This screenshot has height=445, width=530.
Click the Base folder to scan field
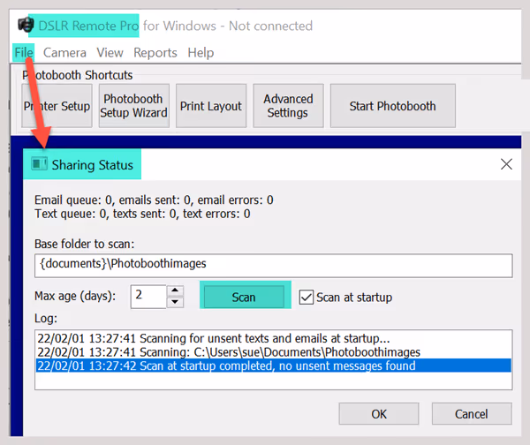[x=274, y=266]
